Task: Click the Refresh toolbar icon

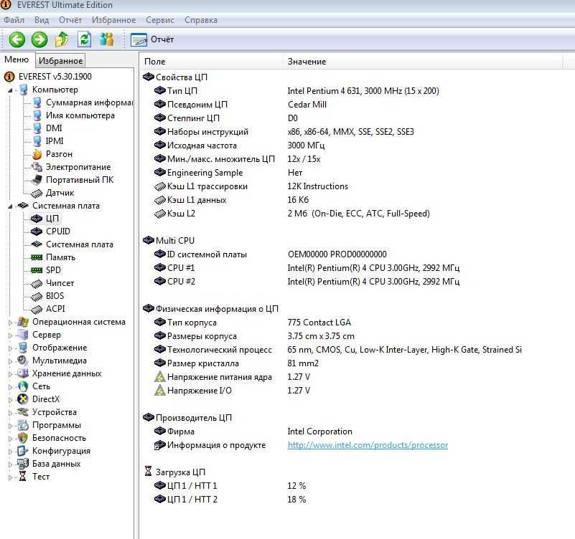Action: pos(84,39)
